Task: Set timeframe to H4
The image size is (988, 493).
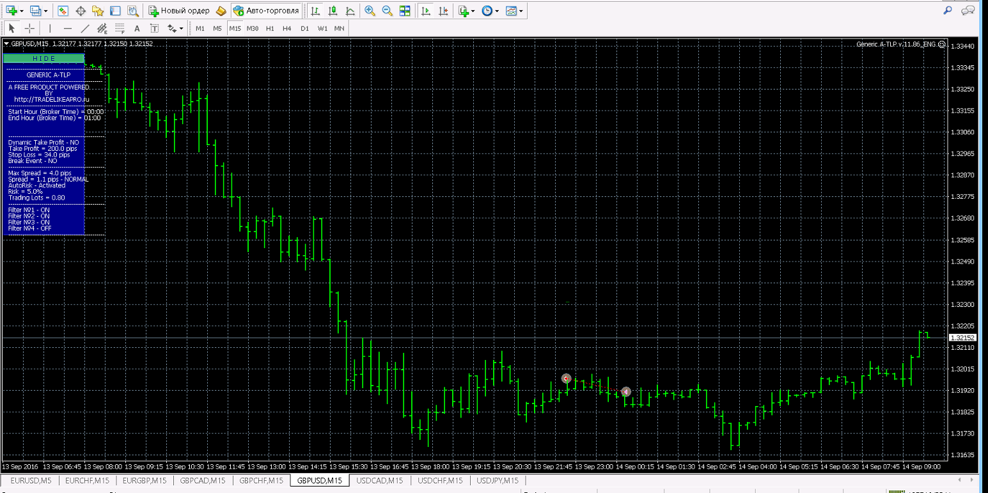Action: [x=287, y=28]
